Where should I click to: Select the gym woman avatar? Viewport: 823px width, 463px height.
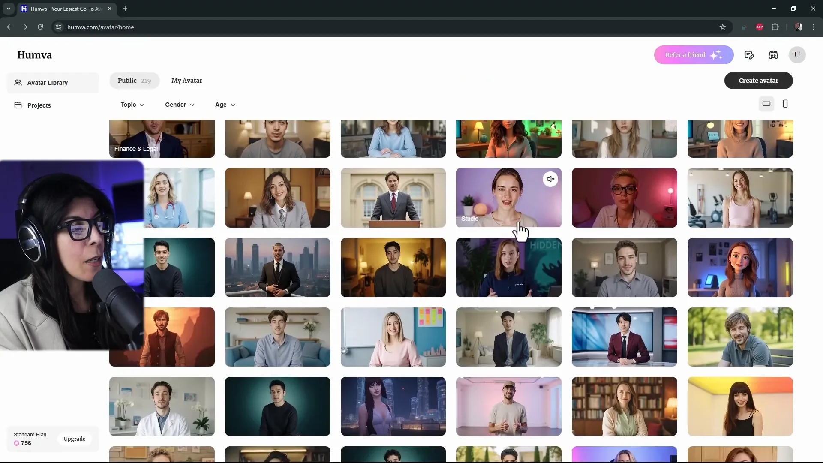click(740, 198)
